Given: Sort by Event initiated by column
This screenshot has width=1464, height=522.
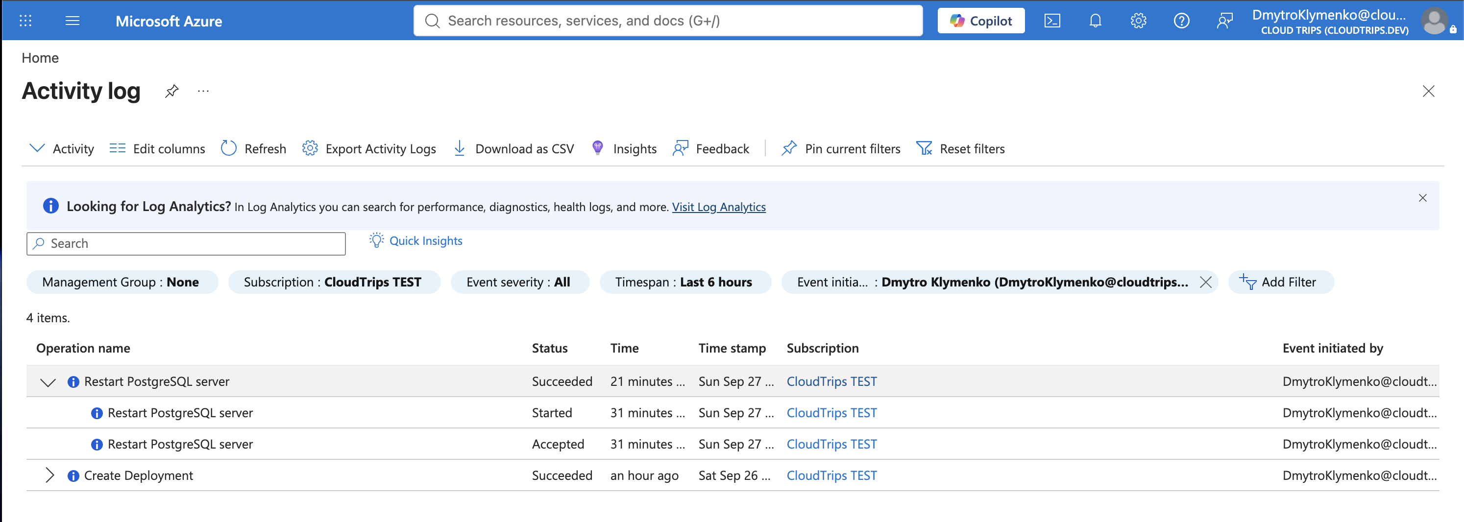Looking at the screenshot, I should point(1333,348).
